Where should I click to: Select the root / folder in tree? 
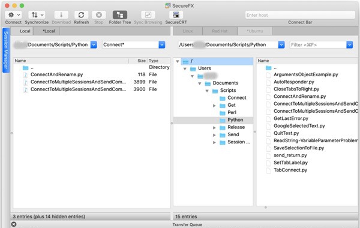tap(217, 61)
